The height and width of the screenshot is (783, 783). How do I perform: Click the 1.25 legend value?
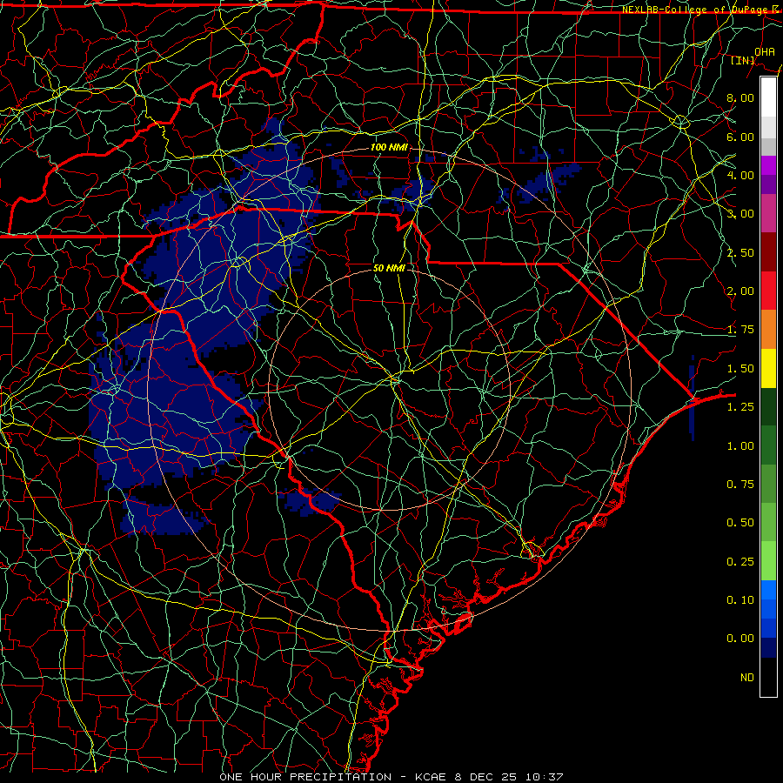tap(740, 407)
